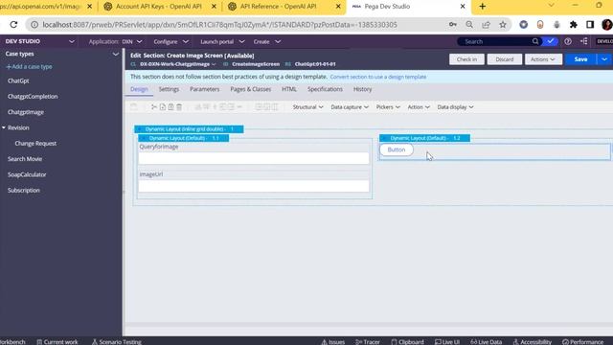Open the browser profile avatar
This screenshot has width=613, height=345.
[x=607, y=25]
